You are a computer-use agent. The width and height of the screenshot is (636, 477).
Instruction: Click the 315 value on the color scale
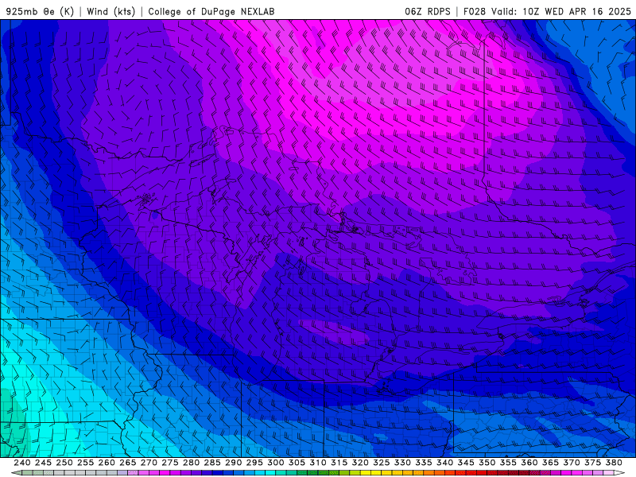[x=339, y=463]
